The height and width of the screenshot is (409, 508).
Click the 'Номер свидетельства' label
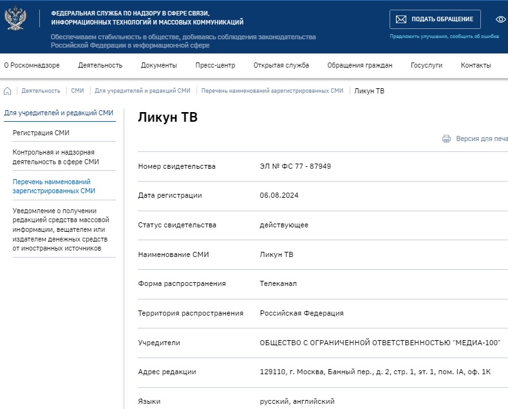pyautogui.click(x=176, y=166)
